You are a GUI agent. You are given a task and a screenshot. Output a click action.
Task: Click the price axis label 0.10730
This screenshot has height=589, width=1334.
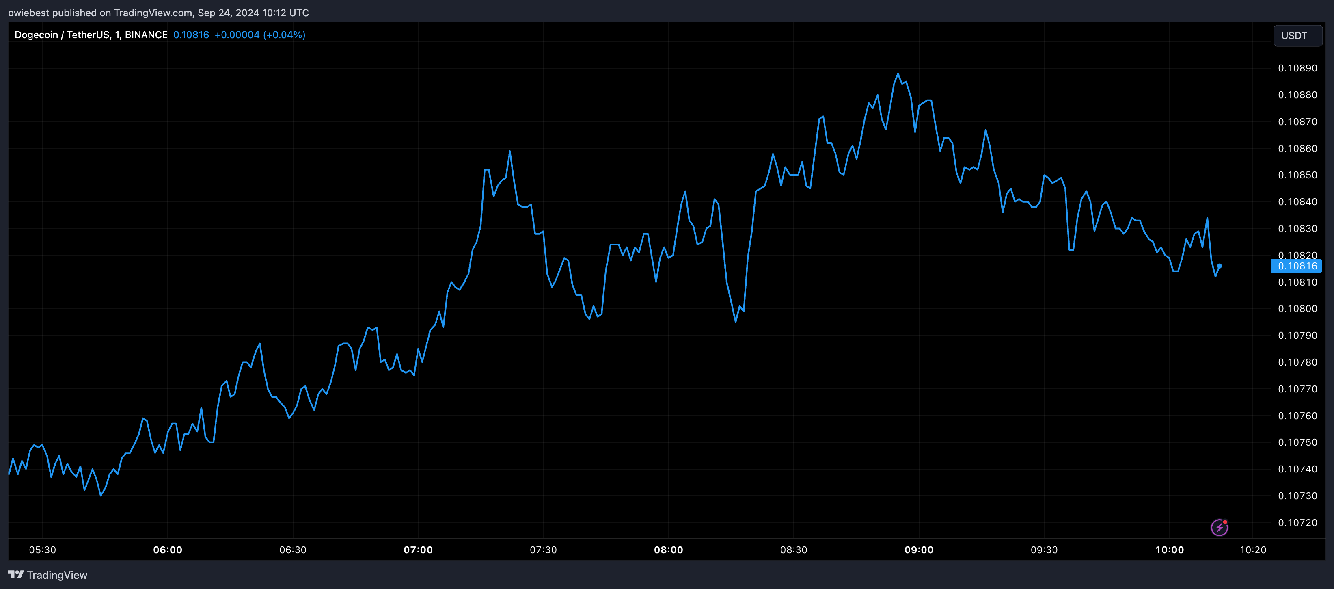[x=1297, y=496]
